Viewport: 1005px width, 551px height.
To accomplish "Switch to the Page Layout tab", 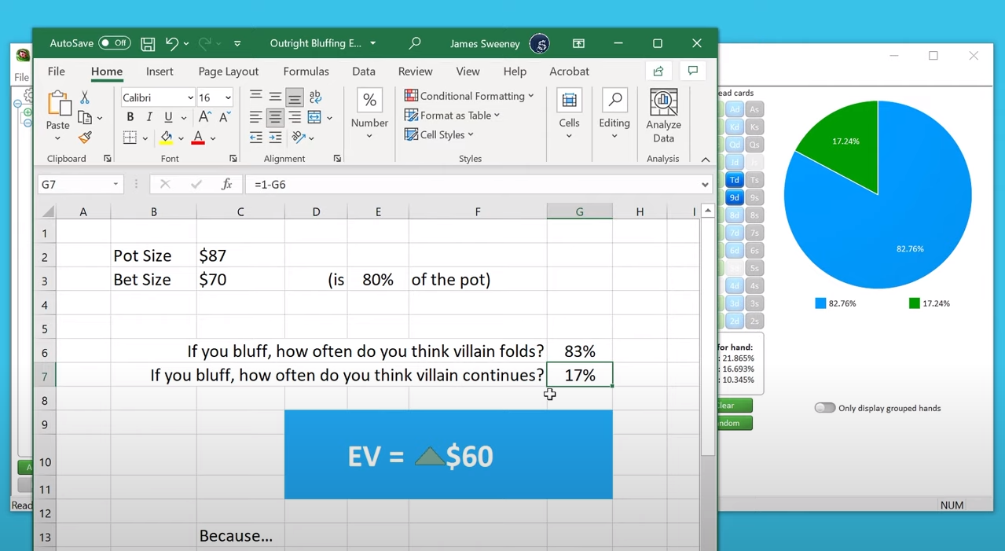I will (x=228, y=72).
